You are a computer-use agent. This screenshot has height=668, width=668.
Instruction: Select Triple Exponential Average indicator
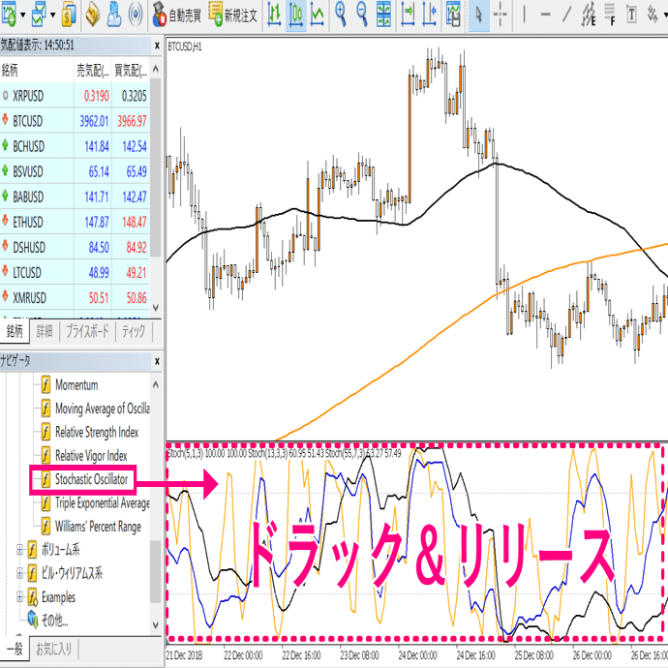pyautogui.click(x=96, y=502)
